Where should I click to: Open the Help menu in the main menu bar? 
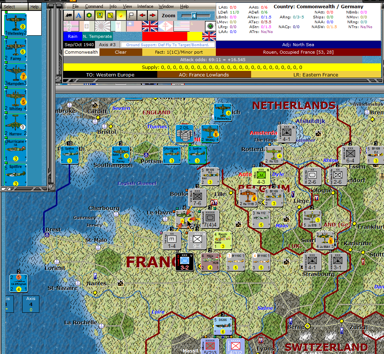coord(184,6)
